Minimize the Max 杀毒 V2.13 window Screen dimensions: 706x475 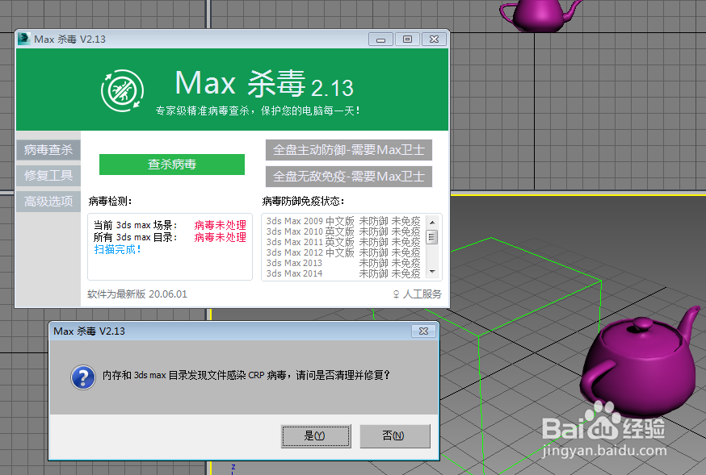381,40
